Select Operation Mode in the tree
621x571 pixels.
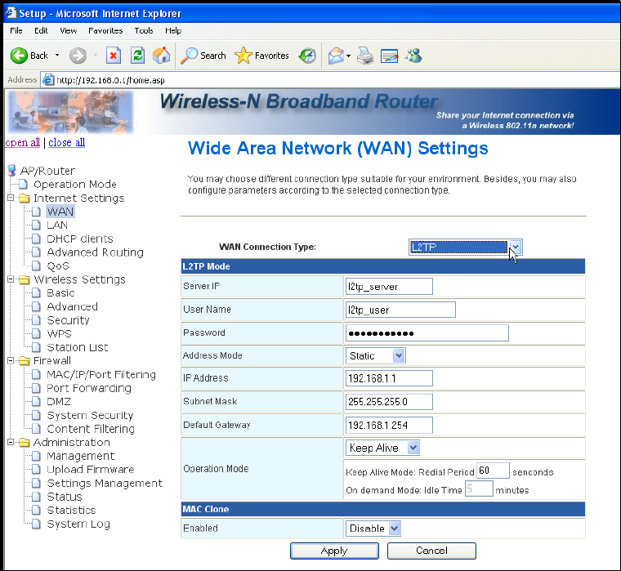pos(75,184)
